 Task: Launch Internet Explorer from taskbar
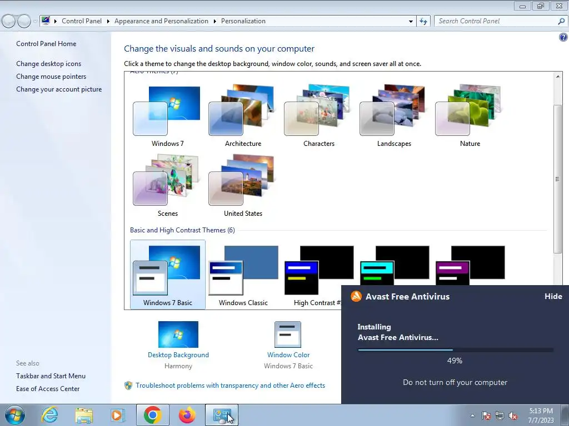49,415
